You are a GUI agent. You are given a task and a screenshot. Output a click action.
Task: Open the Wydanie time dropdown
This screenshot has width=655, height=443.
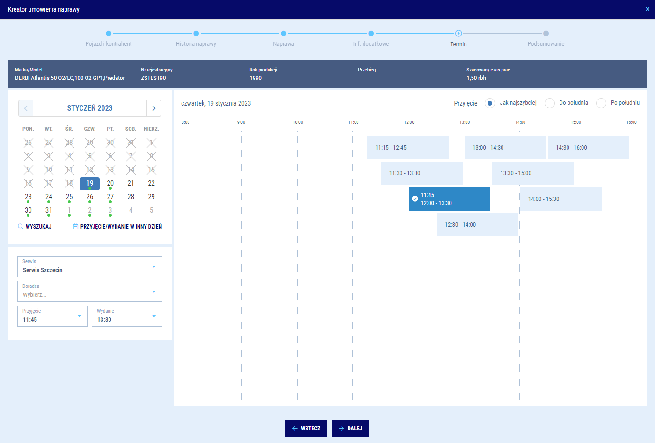pyautogui.click(x=154, y=316)
